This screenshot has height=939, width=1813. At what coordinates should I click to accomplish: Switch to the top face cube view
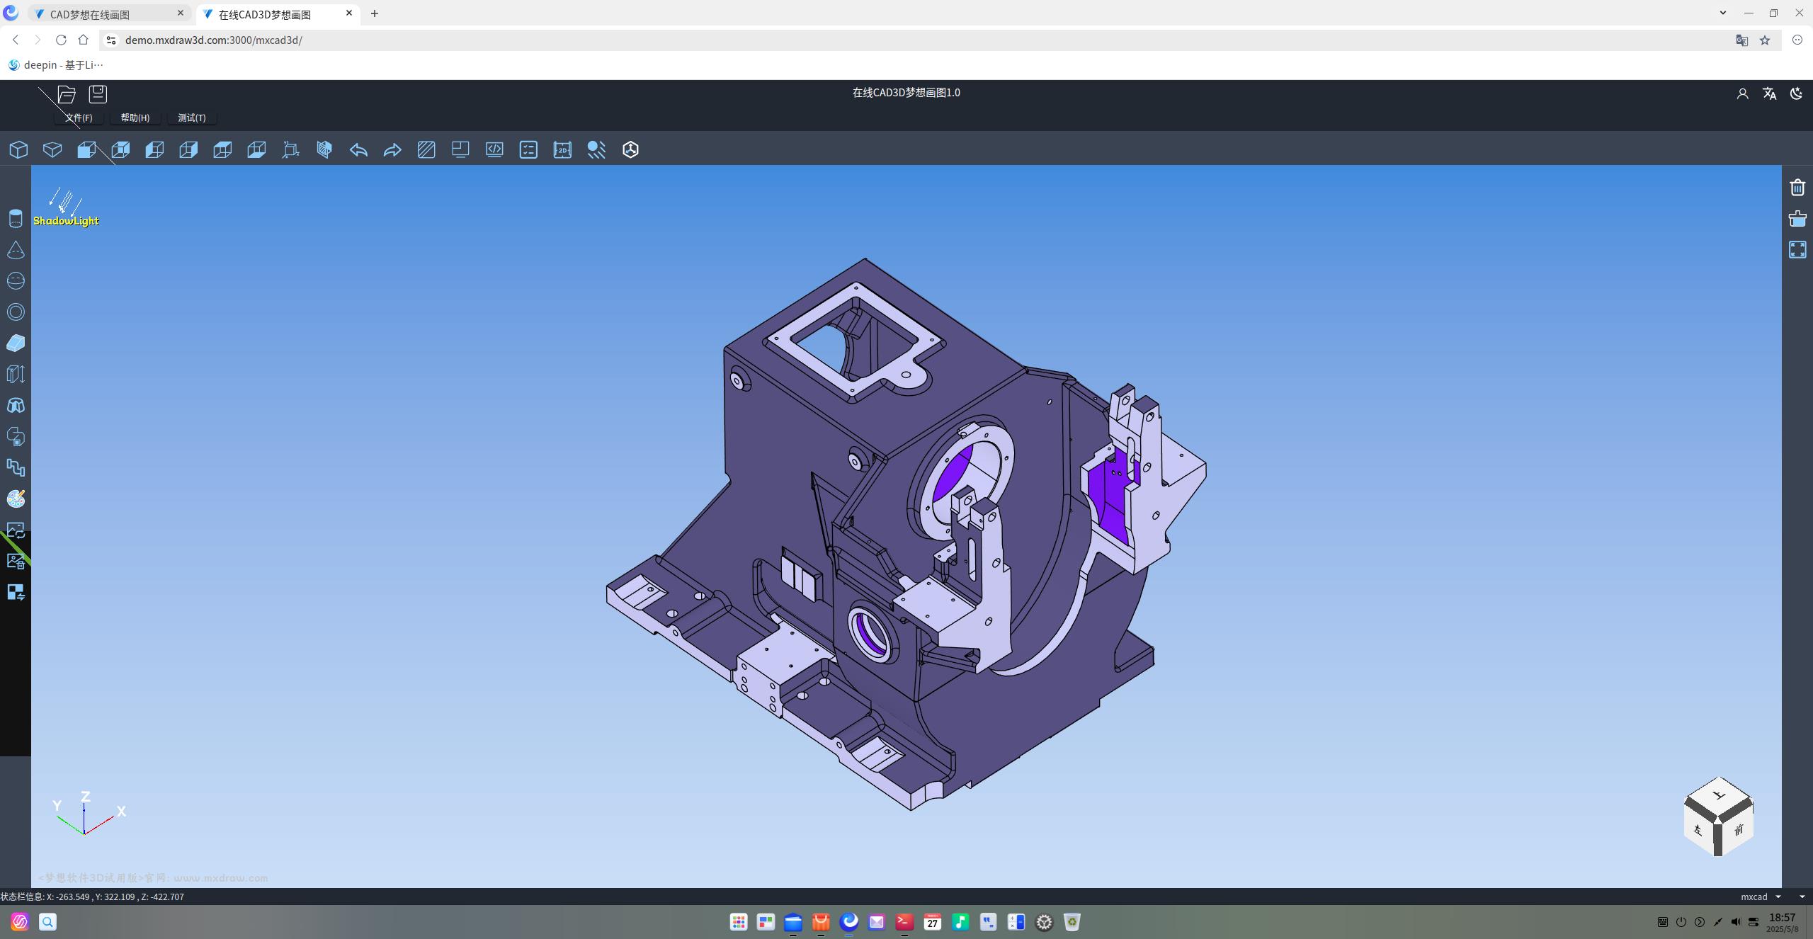[x=222, y=149]
